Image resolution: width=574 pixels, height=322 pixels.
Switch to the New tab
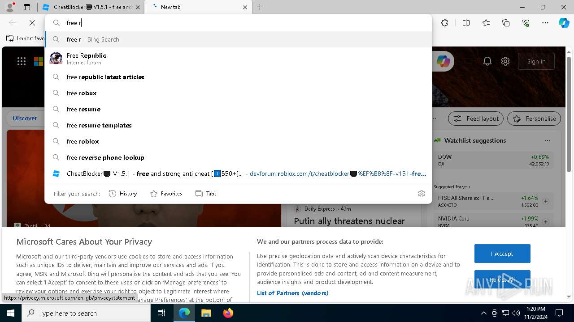pyautogui.click(x=198, y=7)
